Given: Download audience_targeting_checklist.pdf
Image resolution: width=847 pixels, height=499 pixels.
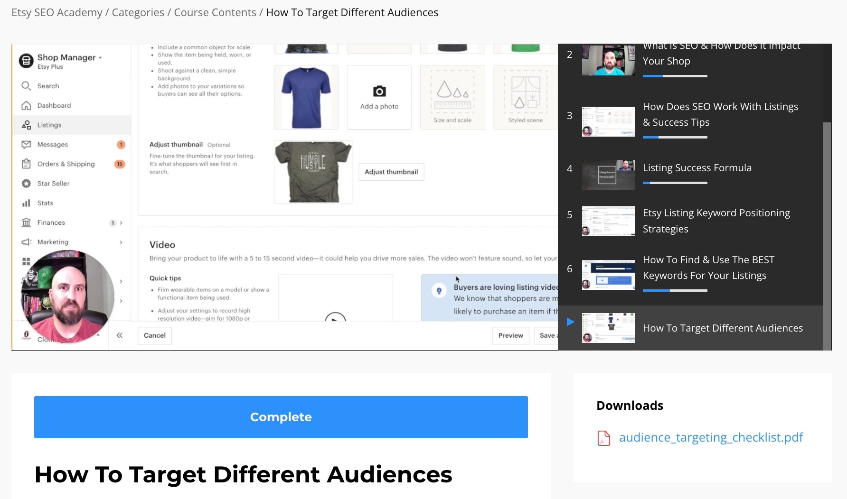Looking at the screenshot, I should pyautogui.click(x=711, y=437).
